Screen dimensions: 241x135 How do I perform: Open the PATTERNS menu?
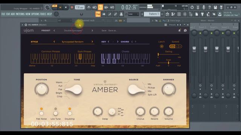(x=20, y=14)
